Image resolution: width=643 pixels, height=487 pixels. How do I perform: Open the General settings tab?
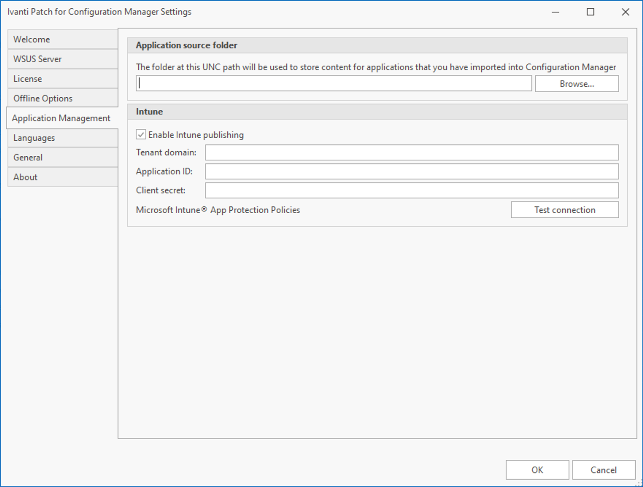(x=62, y=157)
